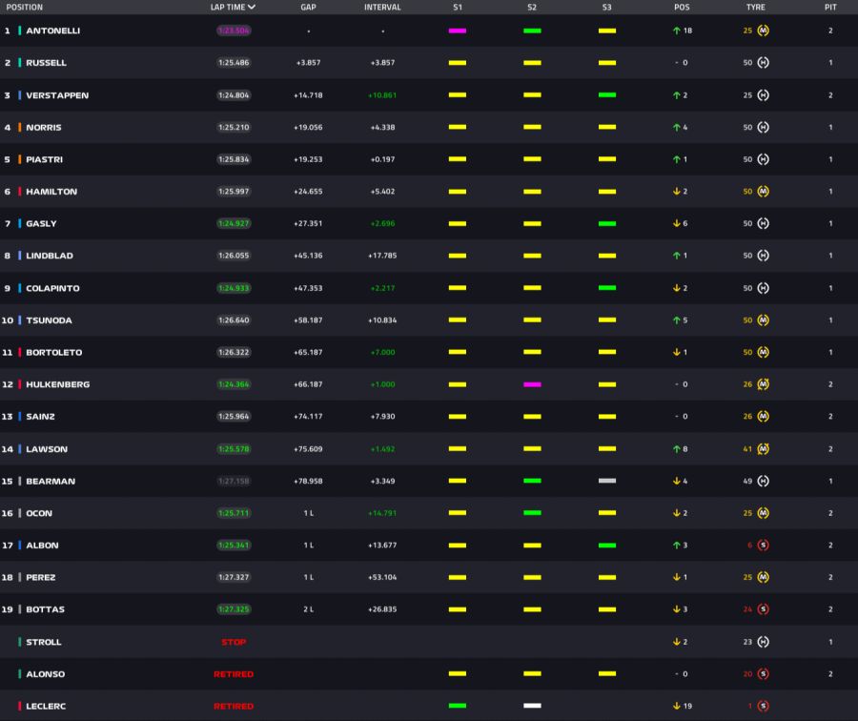This screenshot has width=858, height=721.
Task: Click Bearman's grey S3 sector indicator
Action: [607, 481]
